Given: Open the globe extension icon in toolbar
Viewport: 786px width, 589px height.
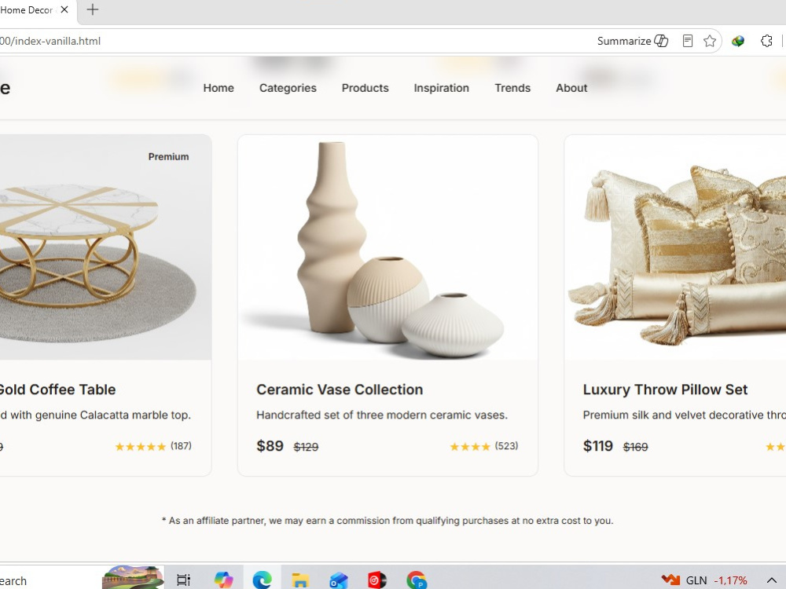Looking at the screenshot, I should click(x=738, y=41).
